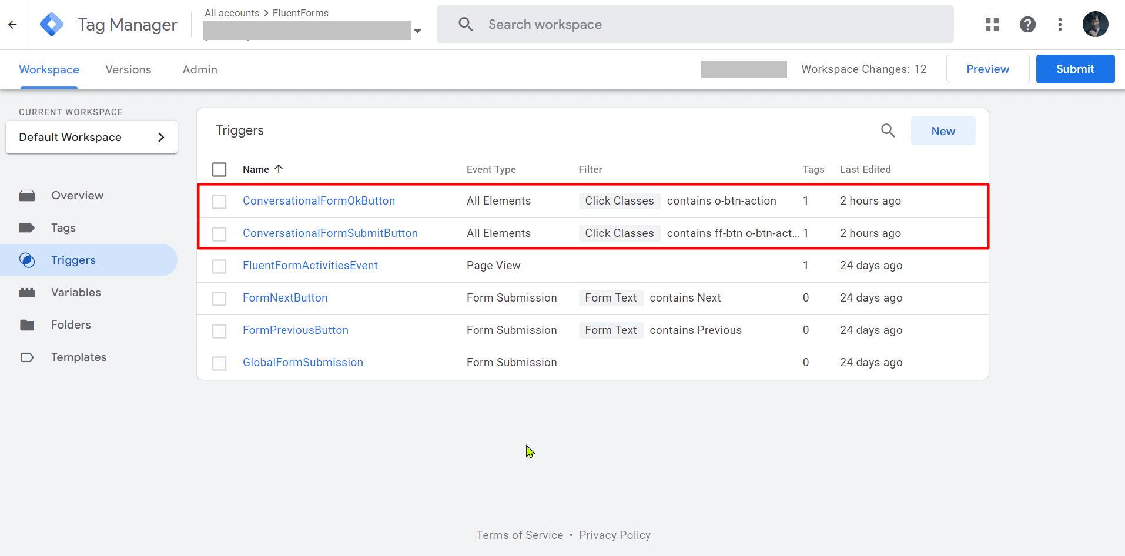Check the ConversationalFormOkButton row checkbox

point(219,202)
